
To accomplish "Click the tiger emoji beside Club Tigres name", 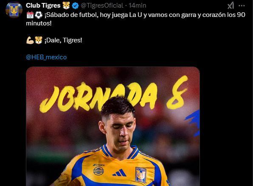I will point(66,6).
